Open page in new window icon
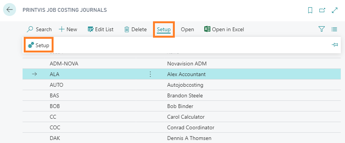345x143 pixels. pyautogui.click(x=322, y=10)
